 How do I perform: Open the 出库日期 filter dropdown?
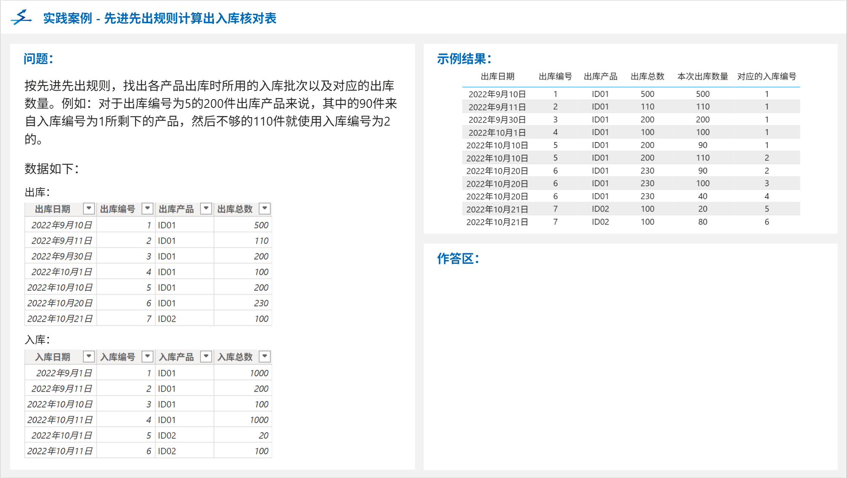pos(88,208)
